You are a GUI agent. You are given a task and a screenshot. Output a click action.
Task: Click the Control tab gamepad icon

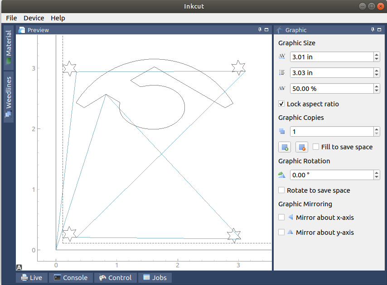102,278
